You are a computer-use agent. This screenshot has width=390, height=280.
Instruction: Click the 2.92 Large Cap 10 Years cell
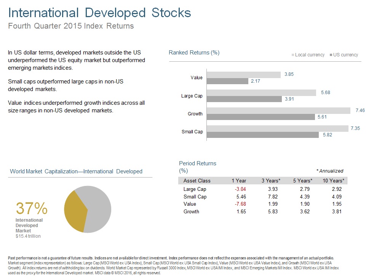click(x=337, y=189)
